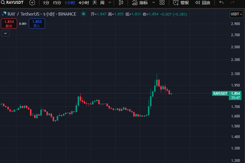Screen dimensions: 245x163
Task: Click the 2.100 level on price scale
Action: 235,74
